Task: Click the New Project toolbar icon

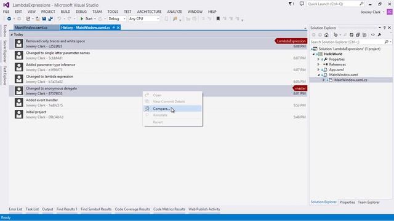Action: (28, 19)
